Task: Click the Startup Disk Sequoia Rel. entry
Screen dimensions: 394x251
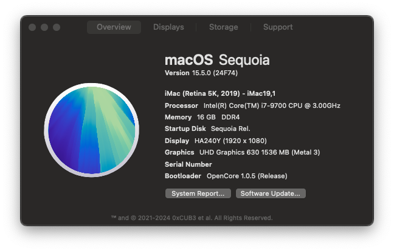Action: click(x=207, y=129)
